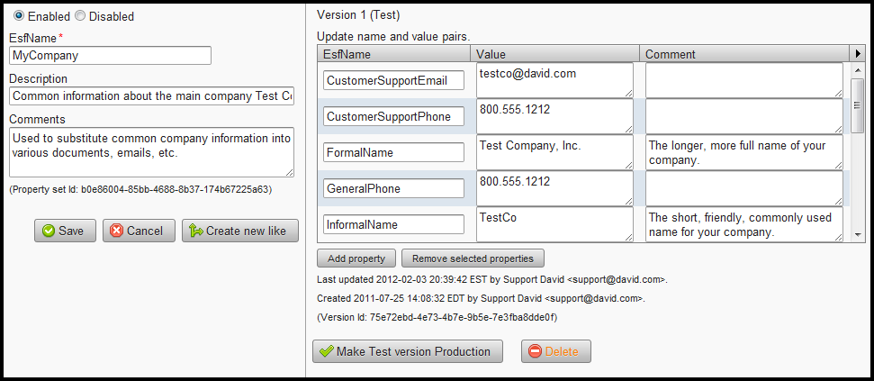Viewport: 874px width, 381px height.
Task: Sort by the EsfName column header
Action: (x=394, y=54)
